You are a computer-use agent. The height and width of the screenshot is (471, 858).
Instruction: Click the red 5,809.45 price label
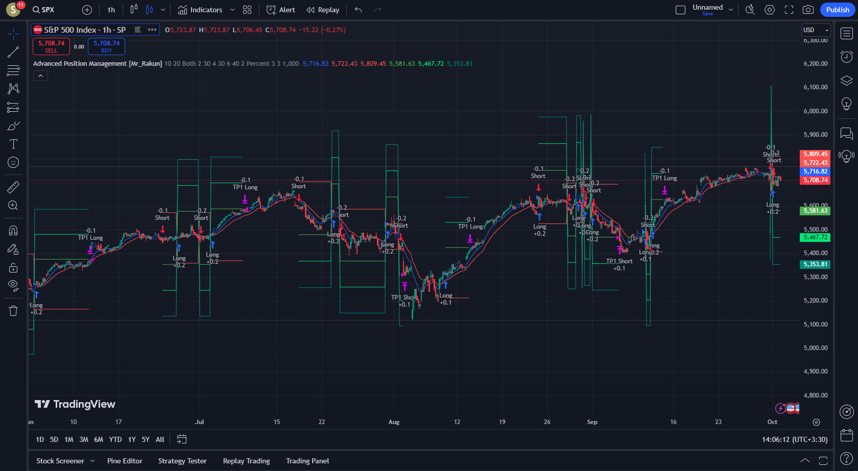[x=815, y=154]
